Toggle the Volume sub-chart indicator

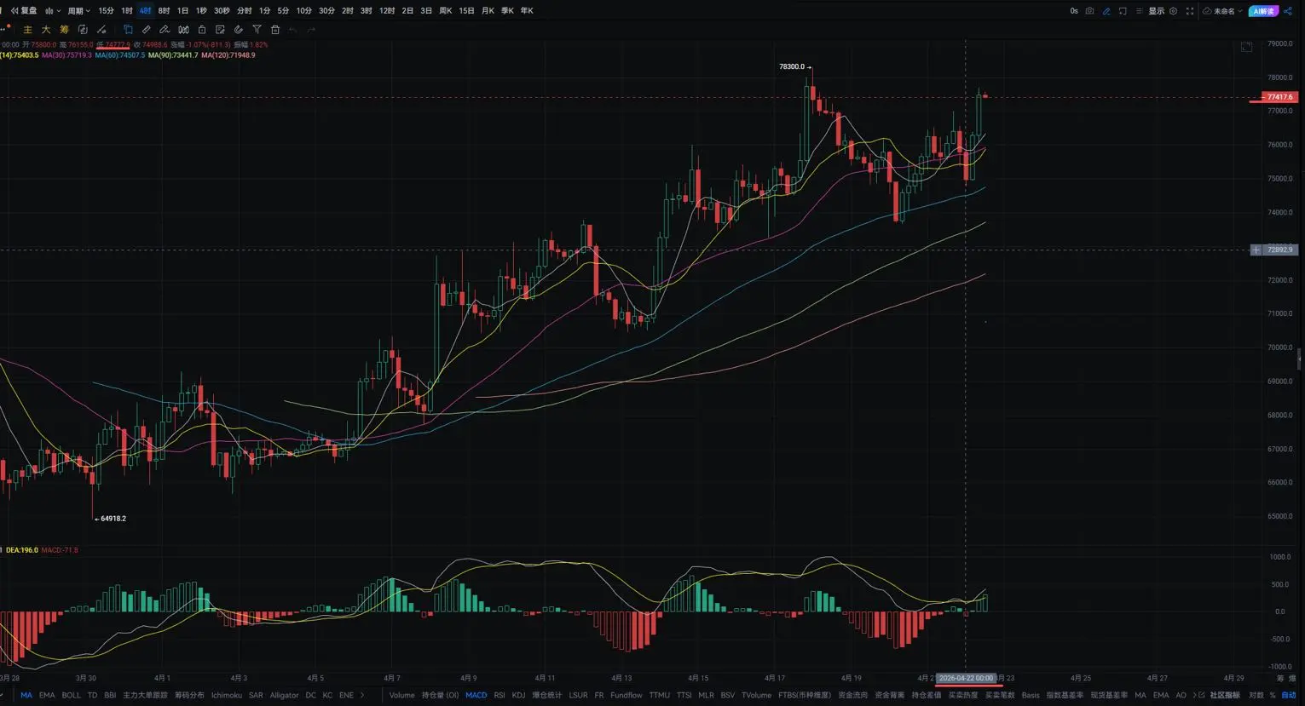click(401, 695)
